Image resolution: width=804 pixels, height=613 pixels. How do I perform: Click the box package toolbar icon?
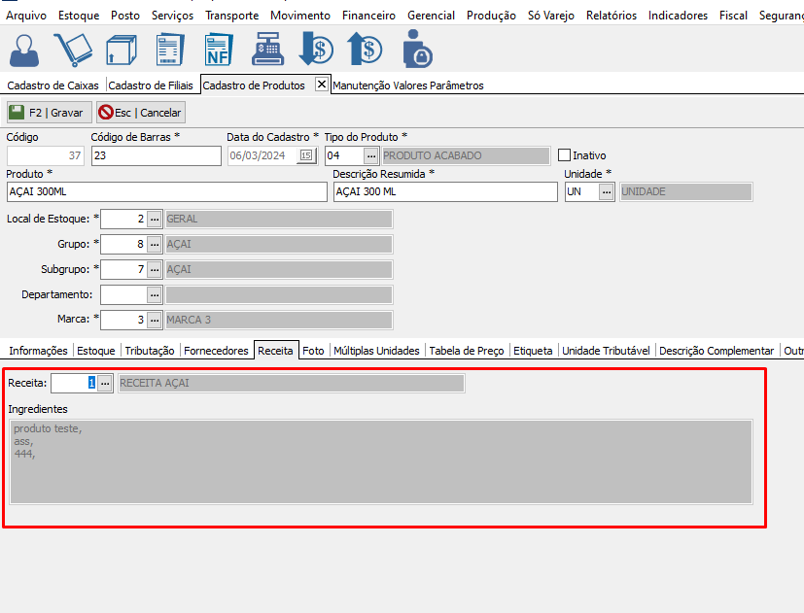tap(122, 50)
